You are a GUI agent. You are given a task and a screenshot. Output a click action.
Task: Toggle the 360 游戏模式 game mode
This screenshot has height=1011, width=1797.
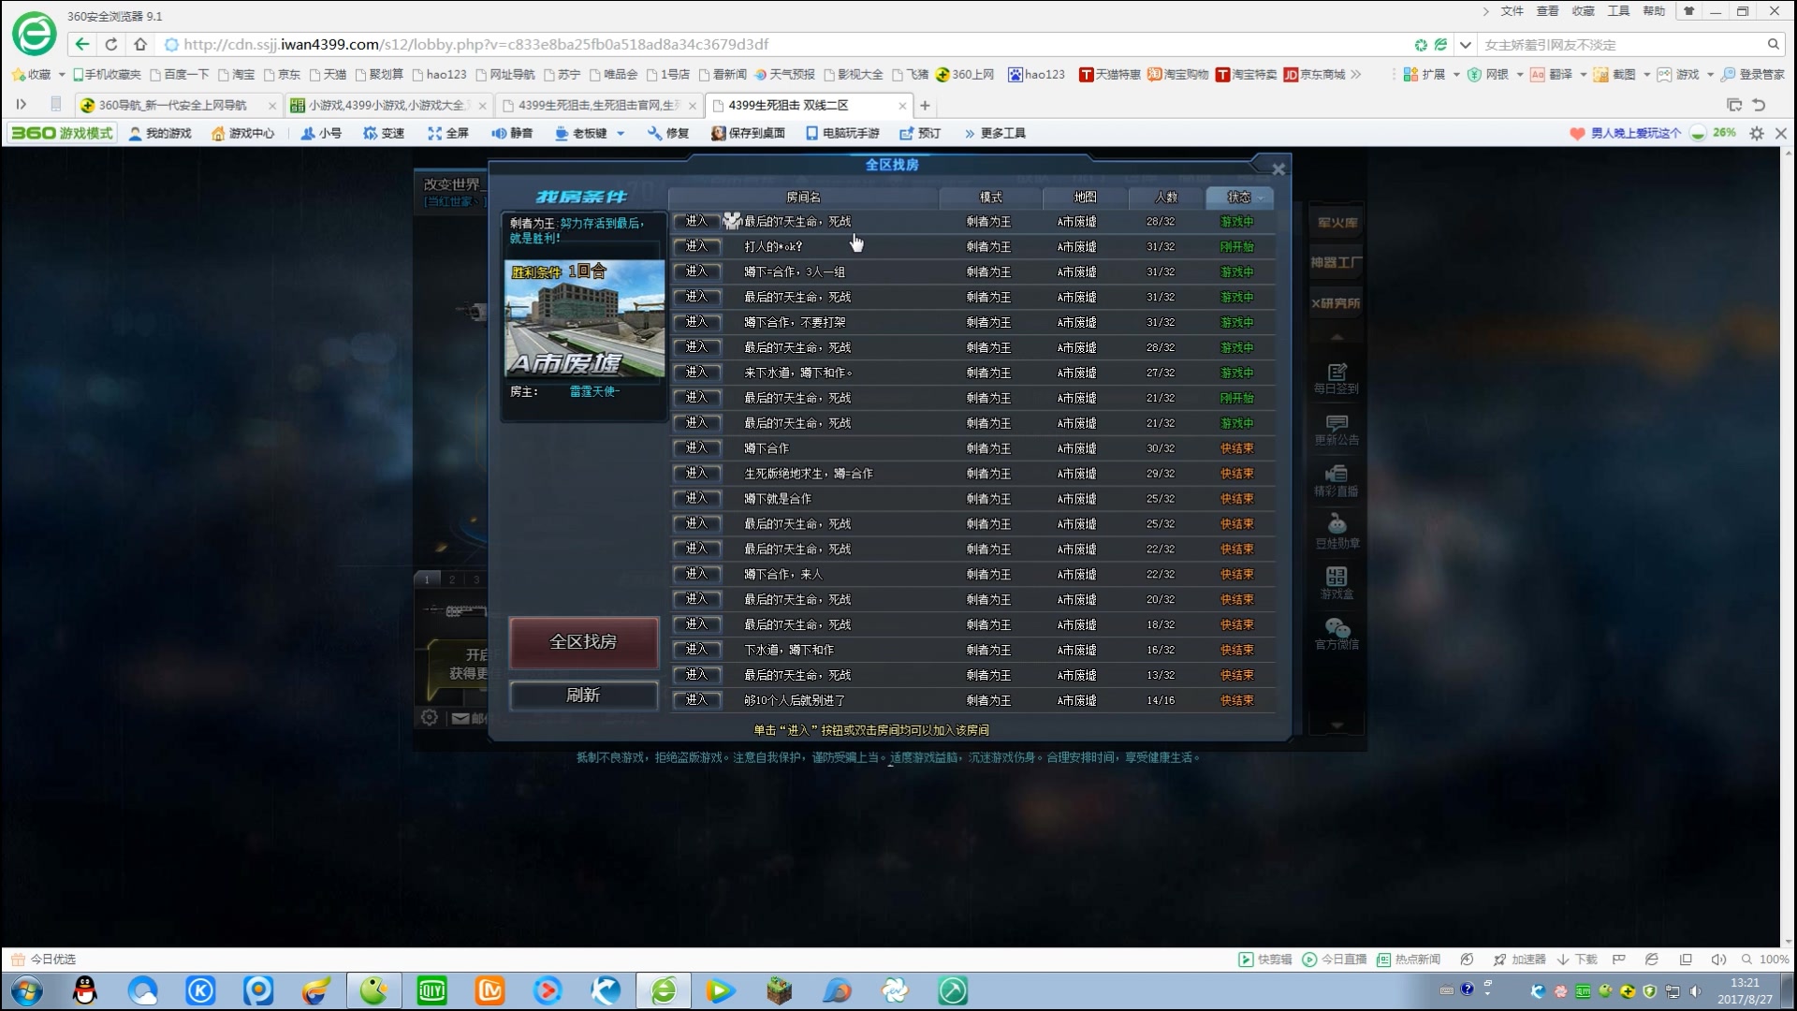[x=63, y=133]
